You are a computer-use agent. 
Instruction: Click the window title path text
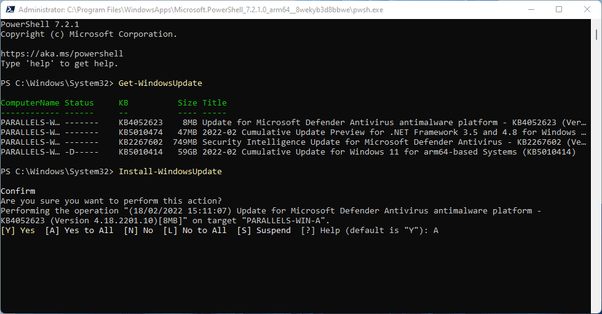coord(201,10)
